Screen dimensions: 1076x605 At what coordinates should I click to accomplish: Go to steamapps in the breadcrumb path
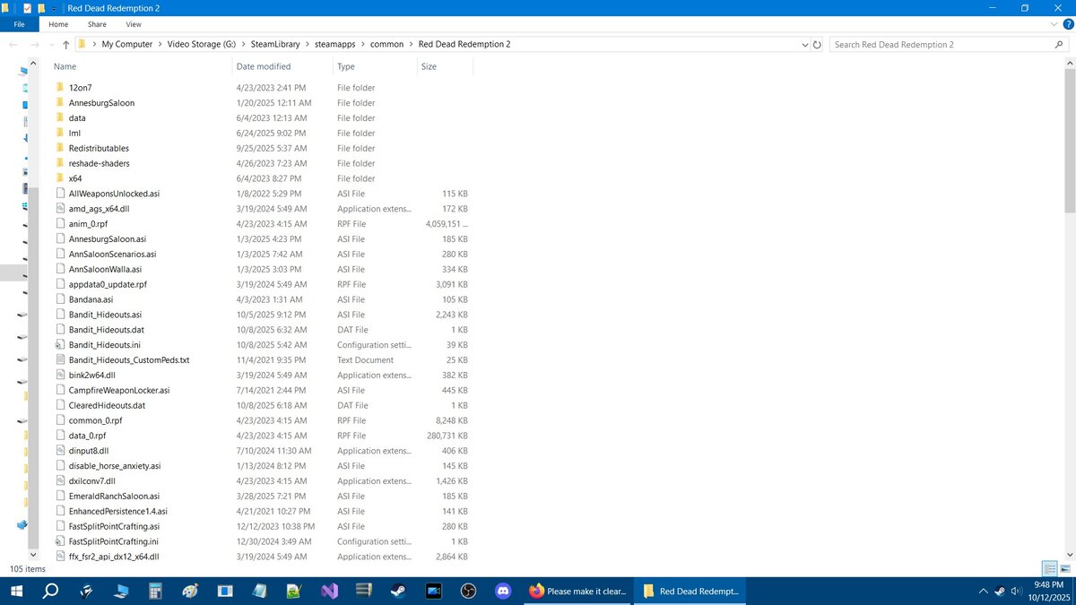click(x=334, y=44)
